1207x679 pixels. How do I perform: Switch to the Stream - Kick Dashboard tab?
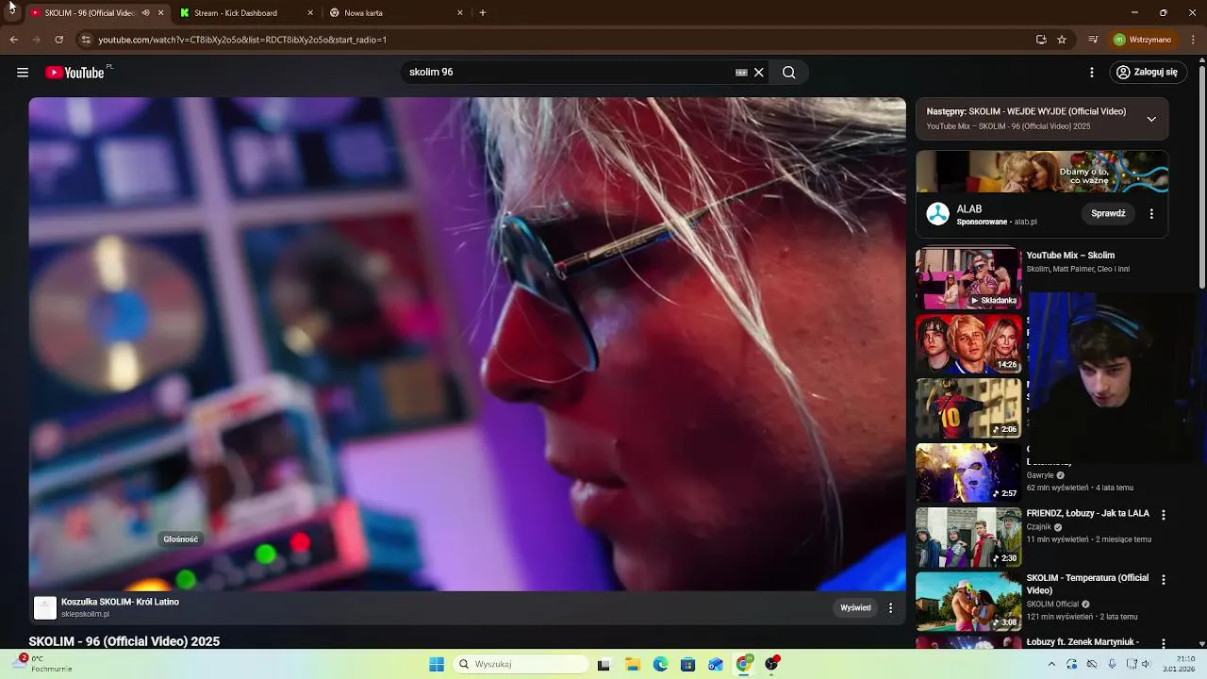236,13
